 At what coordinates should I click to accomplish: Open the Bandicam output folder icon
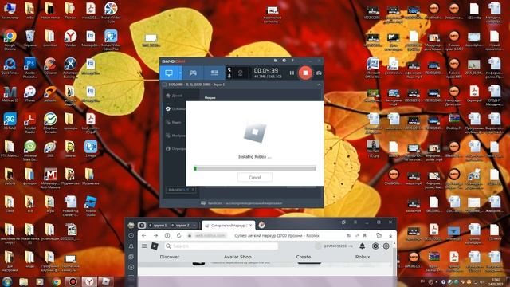(276, 61)
